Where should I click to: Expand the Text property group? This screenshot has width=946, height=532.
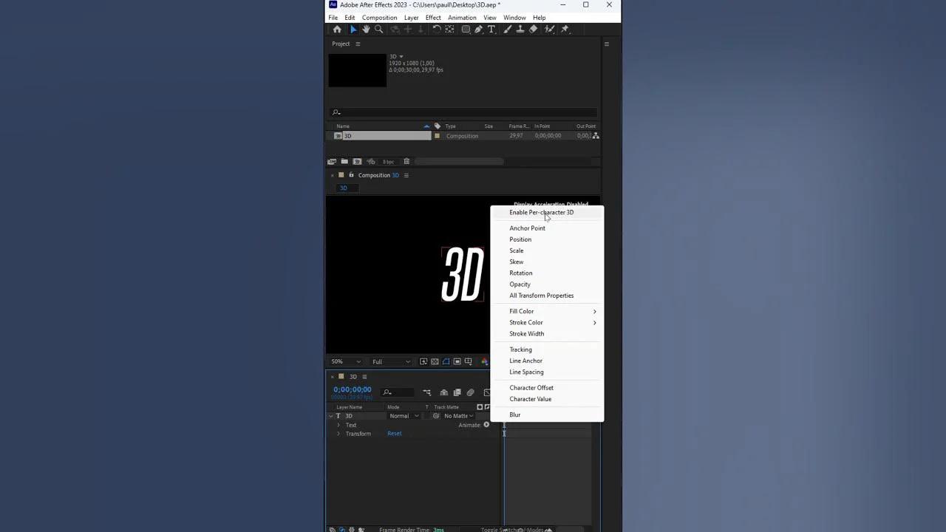[338, 425]
